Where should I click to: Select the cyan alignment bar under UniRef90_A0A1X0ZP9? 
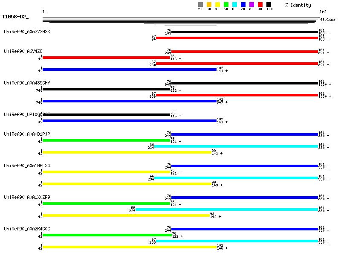(226, 209)
